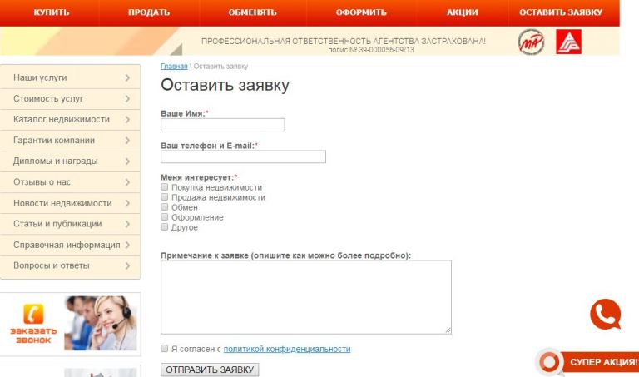Viewport: 639px width, 377px height.
Task: Enable the privacy policy agreement checkbox
Action: point(164,349)
